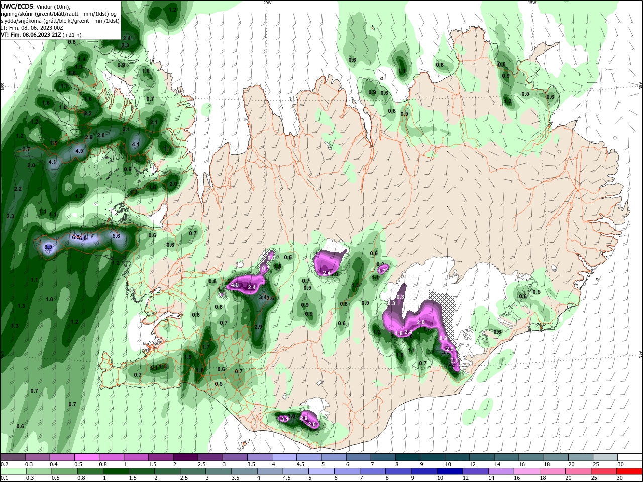Click the darkest purple swatch in upper legend
This screenshot has width=643, height=482.
click(185, 457)
